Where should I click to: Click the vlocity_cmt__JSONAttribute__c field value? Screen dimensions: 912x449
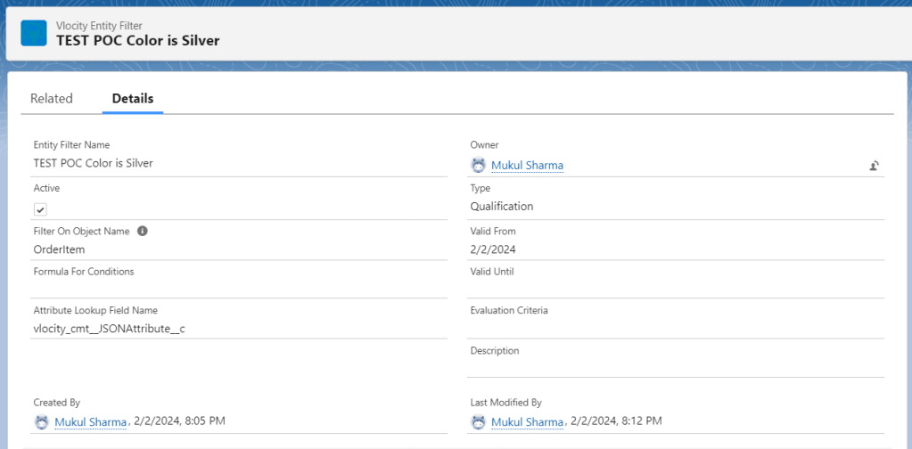109,329
